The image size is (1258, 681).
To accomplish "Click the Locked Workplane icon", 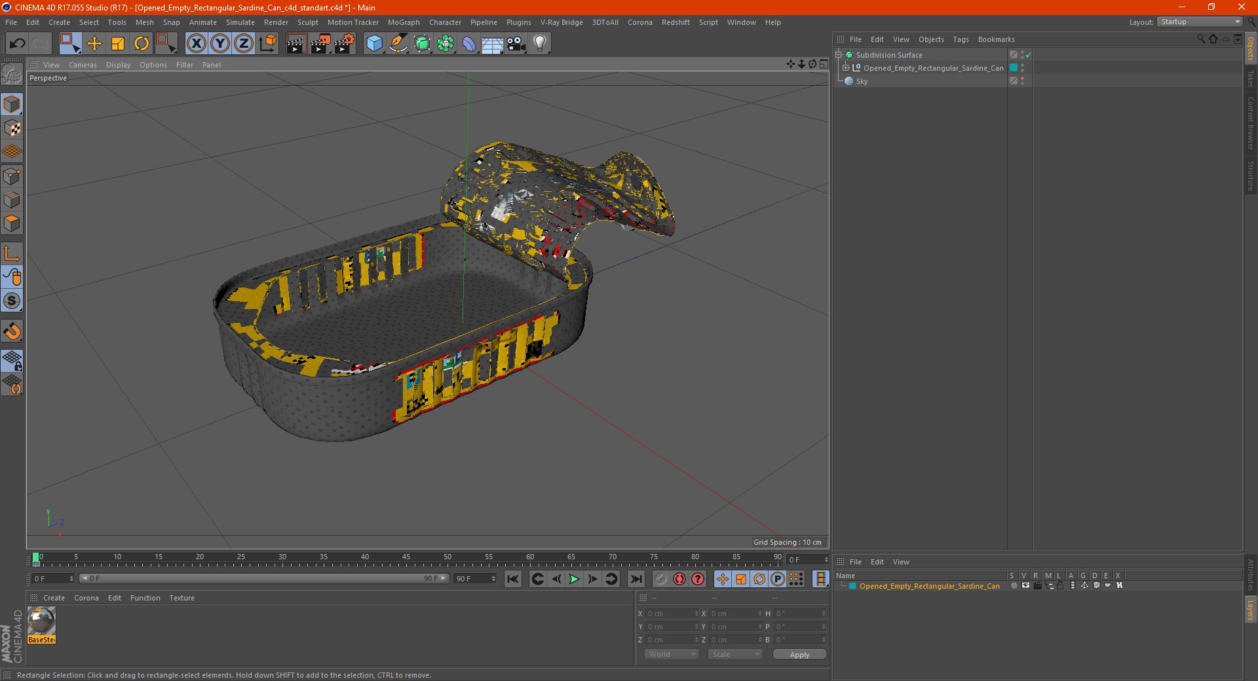I will [12, 360].
